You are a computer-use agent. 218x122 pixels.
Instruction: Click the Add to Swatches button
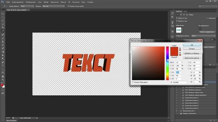tap(192, 53)
